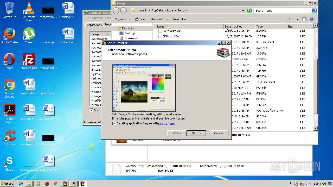
Task: Launch Google Chrome from the desktop
Action: click(x=9, y=89)
